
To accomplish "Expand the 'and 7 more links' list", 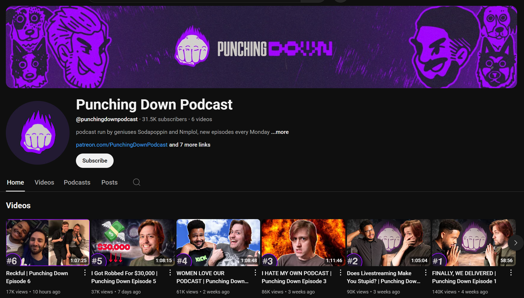I will [x=190, y=145].
